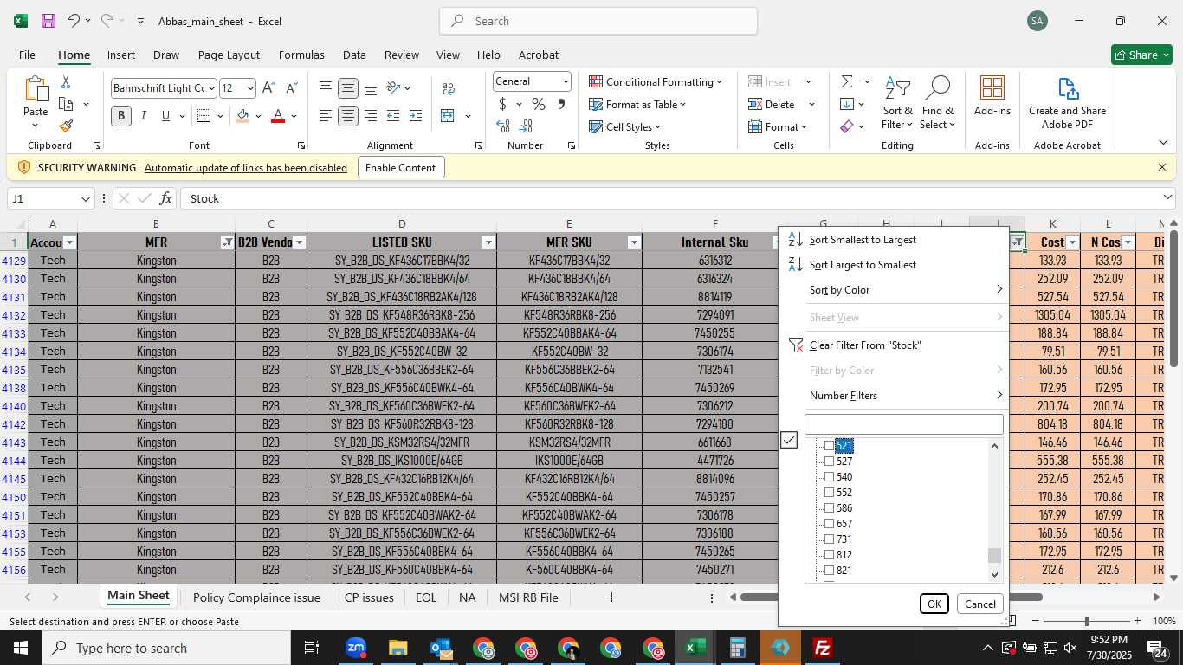Check the 731 filter value
Image resolution: width=1183 pixels, height=665 pixels.
coord(829,539)
